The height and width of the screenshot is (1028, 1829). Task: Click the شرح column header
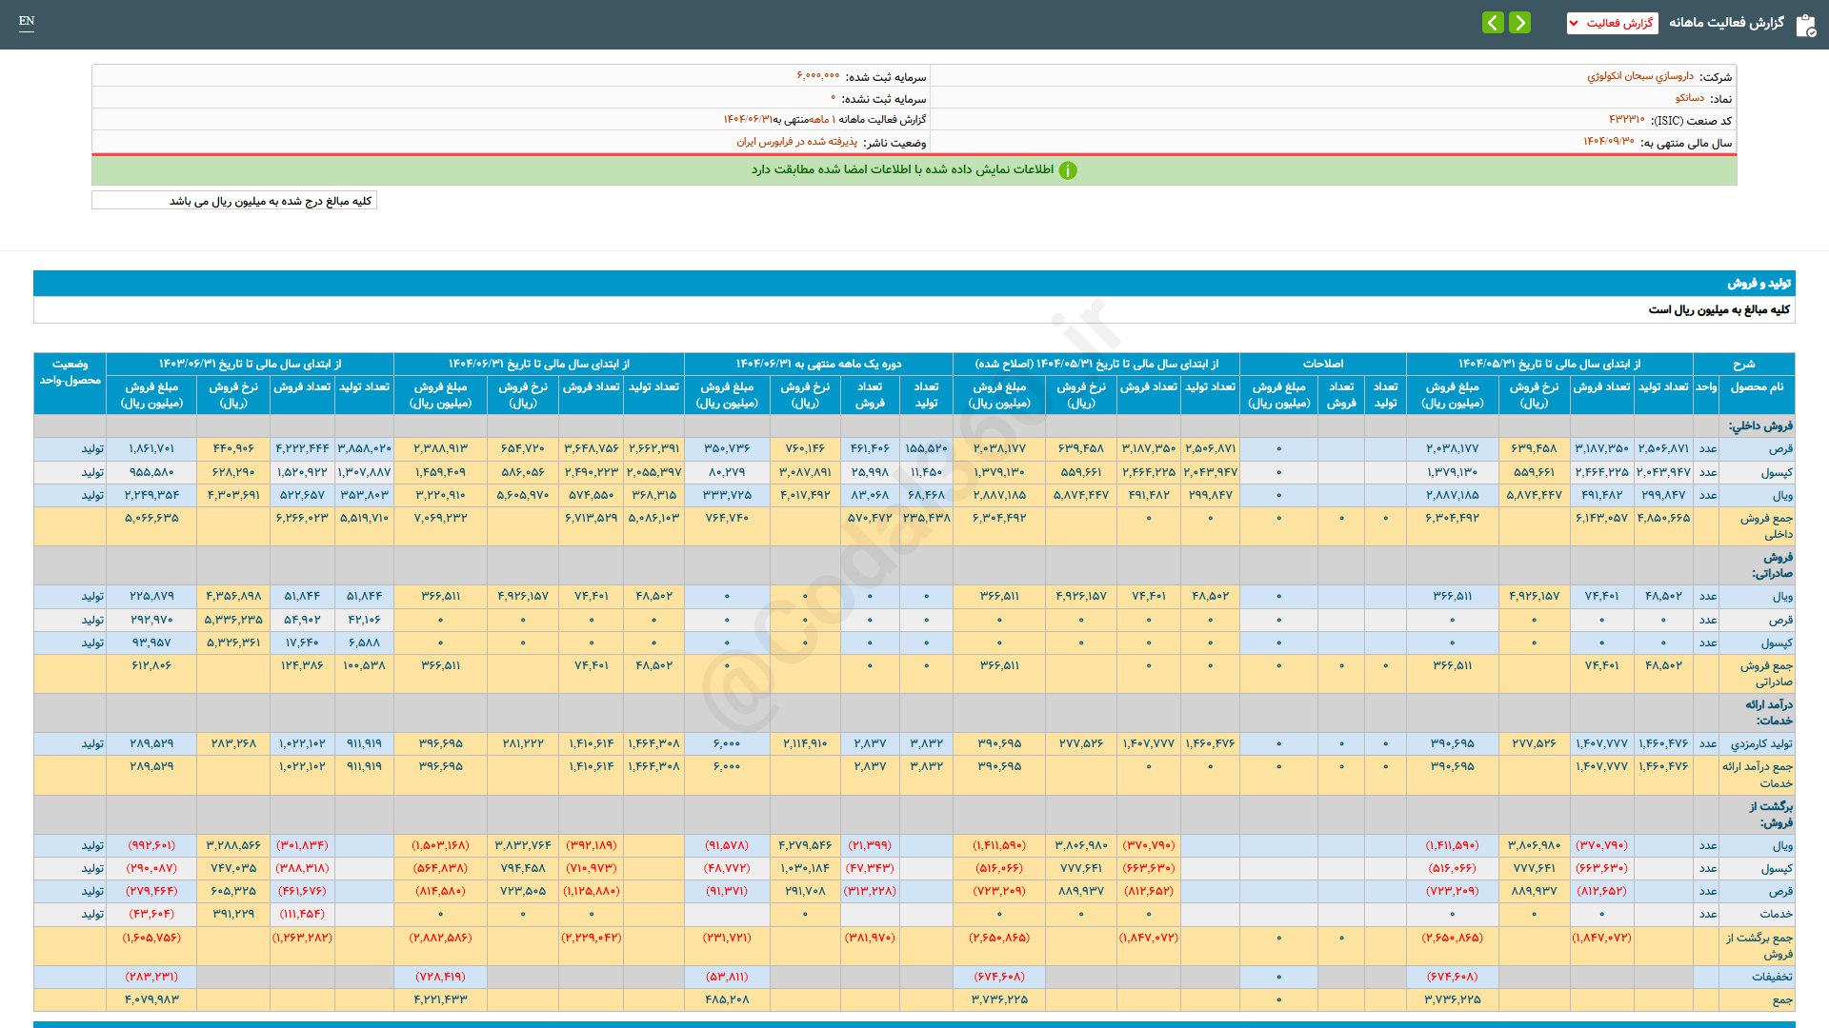click(x=1743, y=364)
